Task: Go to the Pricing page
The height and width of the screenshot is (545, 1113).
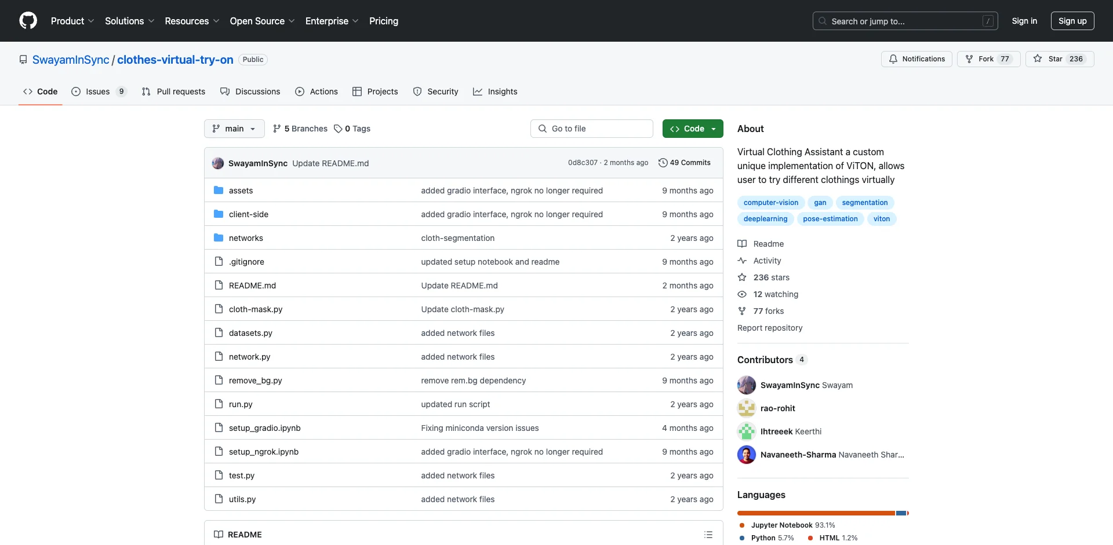Action: point(384,21)
